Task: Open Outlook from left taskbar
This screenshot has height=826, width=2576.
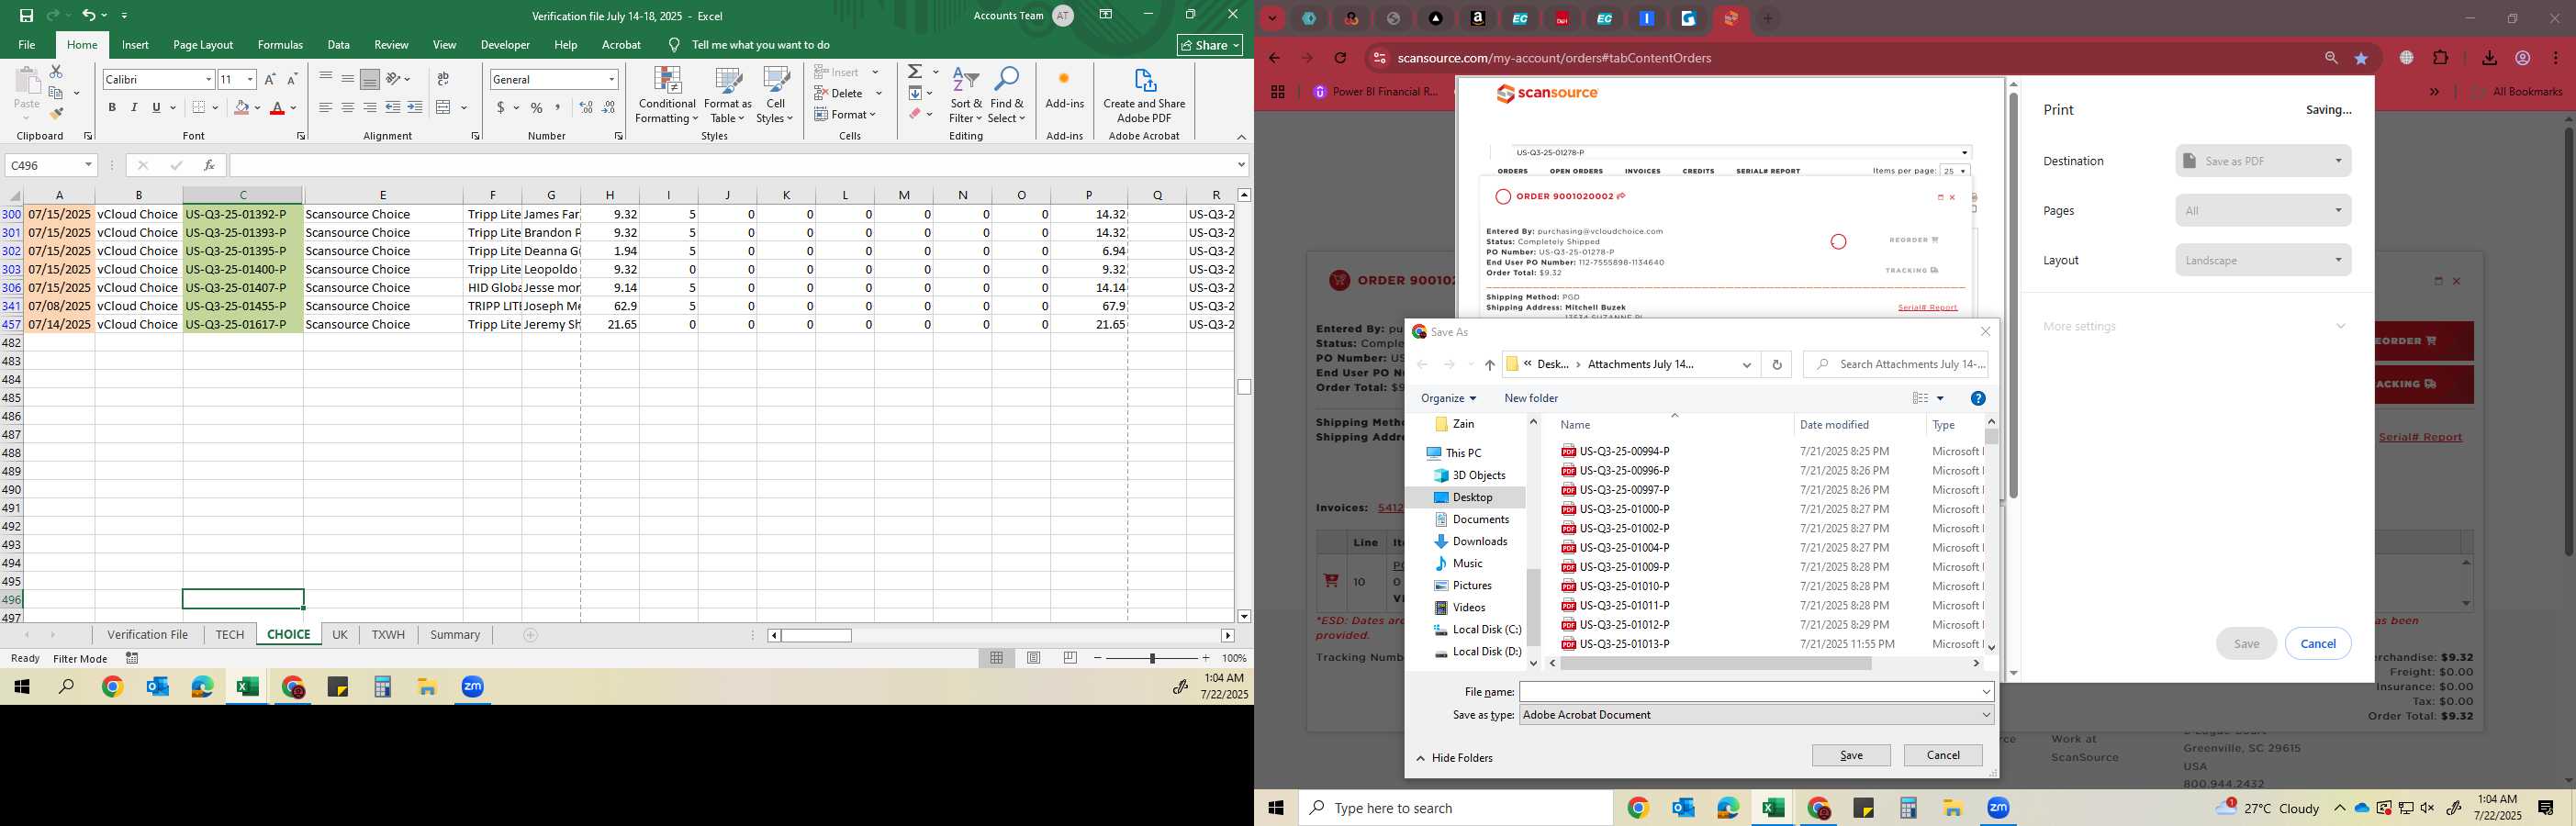Action: tap(158, 687)
